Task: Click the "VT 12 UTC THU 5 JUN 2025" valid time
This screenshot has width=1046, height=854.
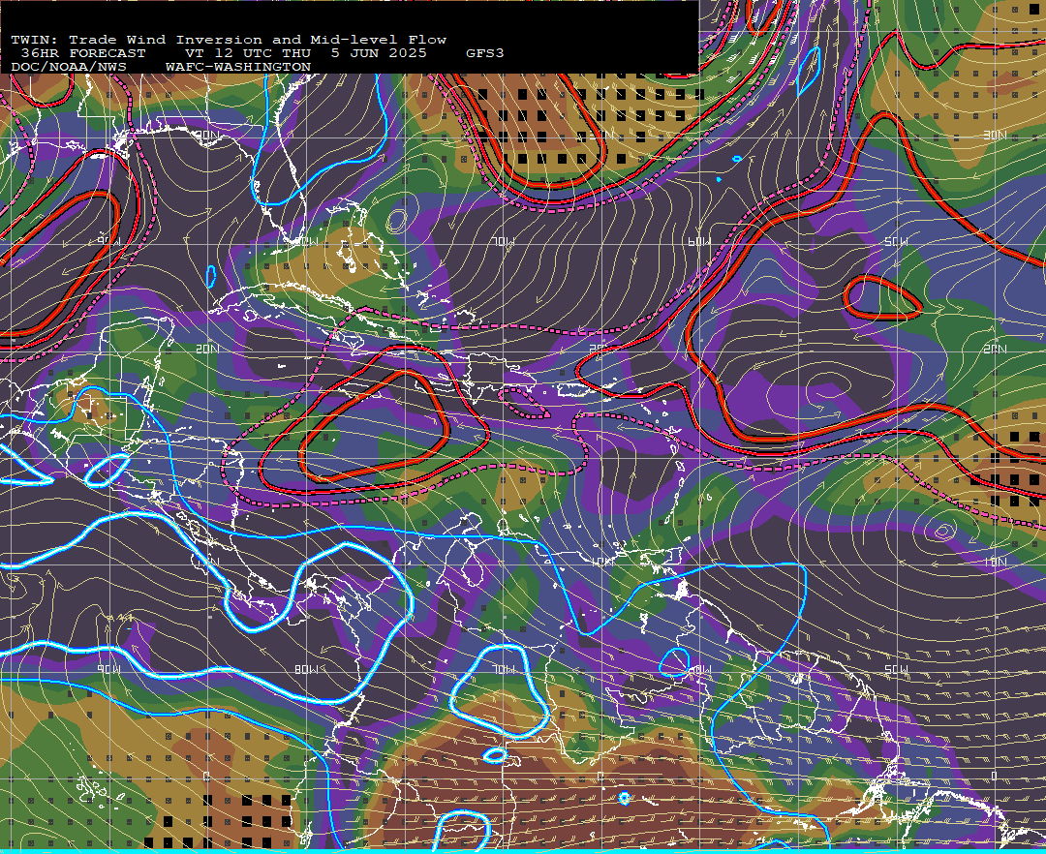Action: 305,53
